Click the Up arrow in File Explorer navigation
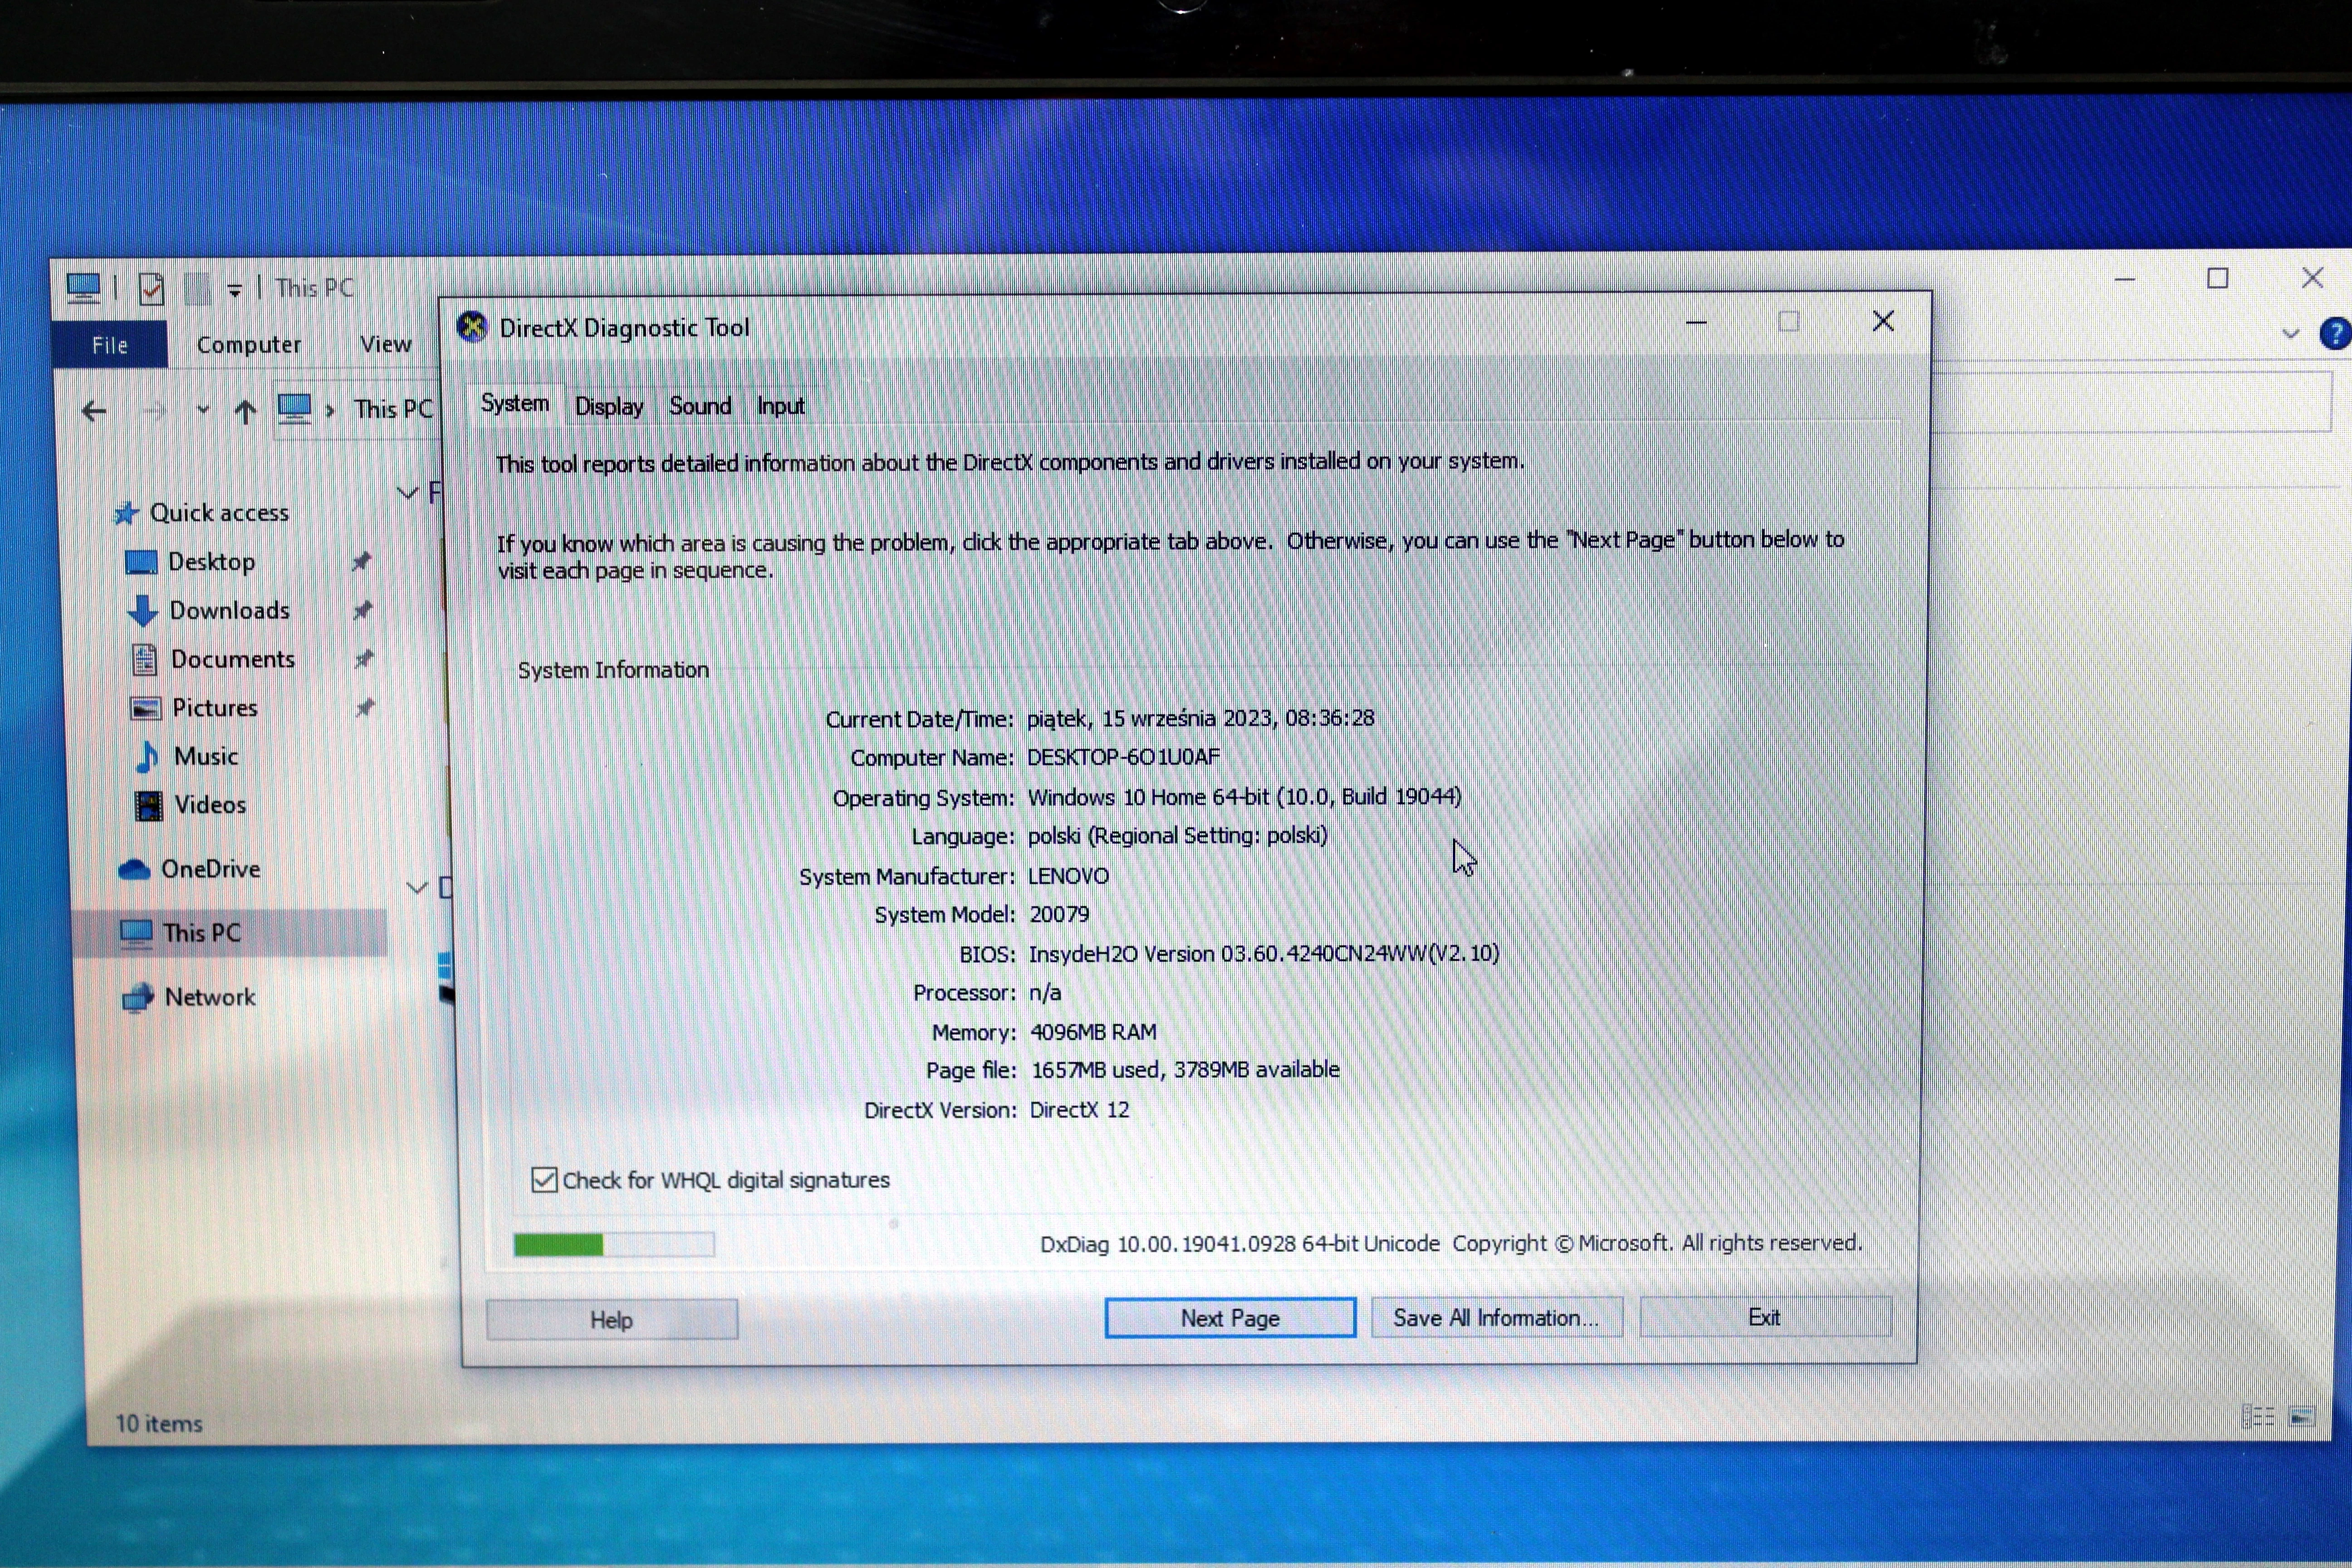 [x=245, y=411]
